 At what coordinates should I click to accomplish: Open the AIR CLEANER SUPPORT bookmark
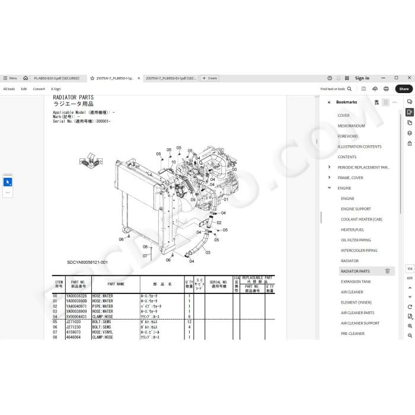[360, 323]
